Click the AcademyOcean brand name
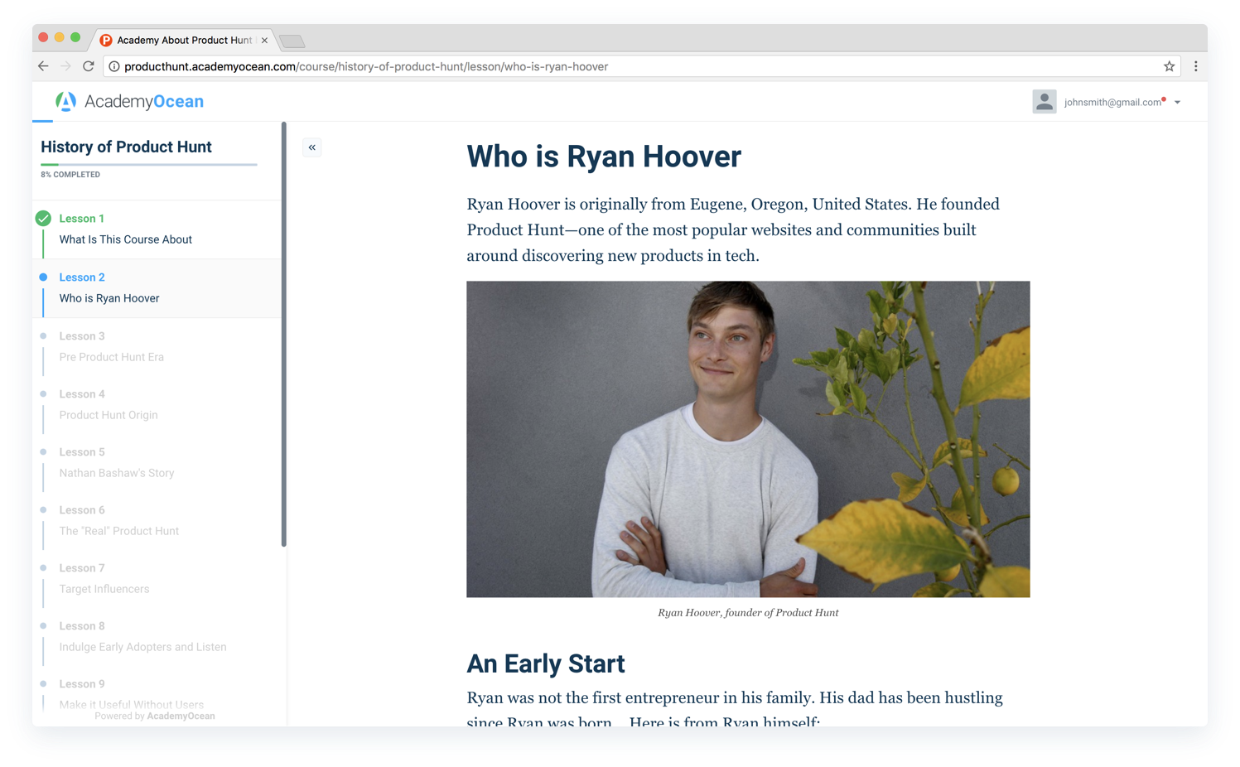 click(144, 101)
